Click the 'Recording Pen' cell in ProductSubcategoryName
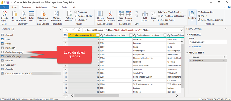 coord(150,51)
